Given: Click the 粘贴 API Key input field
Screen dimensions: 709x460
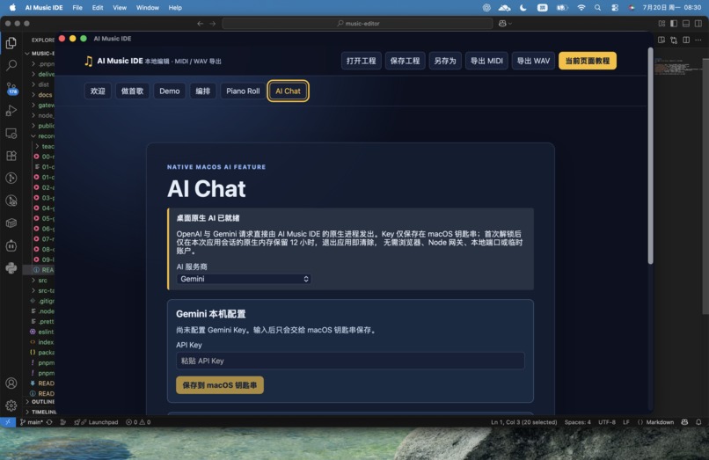Looking at the screenshot, I should point(350,361).
